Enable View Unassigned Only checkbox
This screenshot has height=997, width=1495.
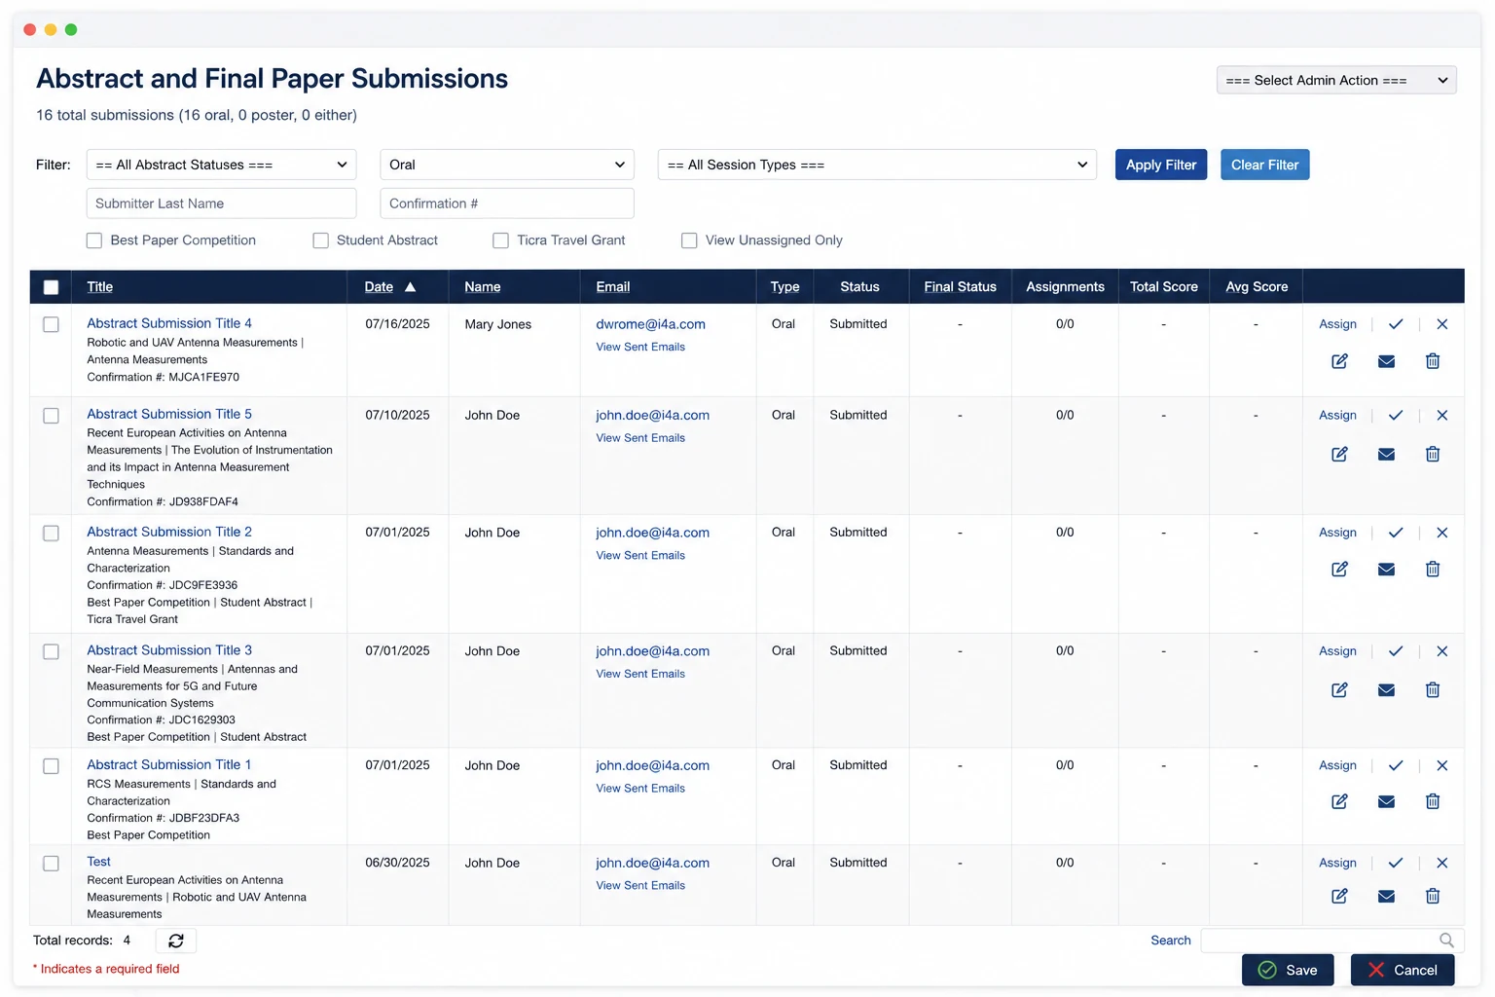coord(689,240)
